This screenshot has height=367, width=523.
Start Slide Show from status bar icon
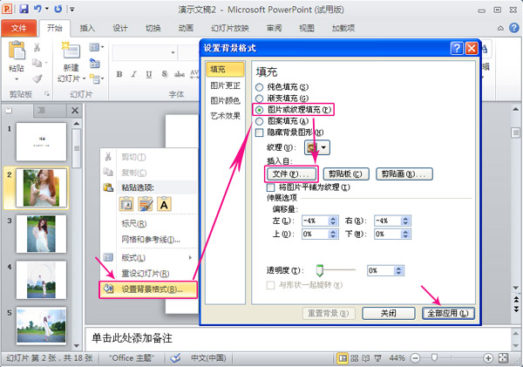[x=377, y=358]
